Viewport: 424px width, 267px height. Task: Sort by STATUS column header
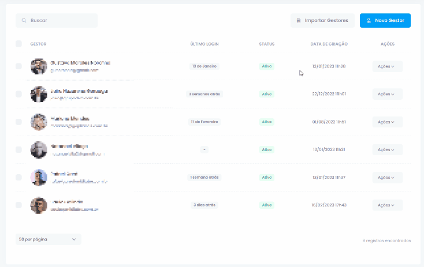point(267,44)
